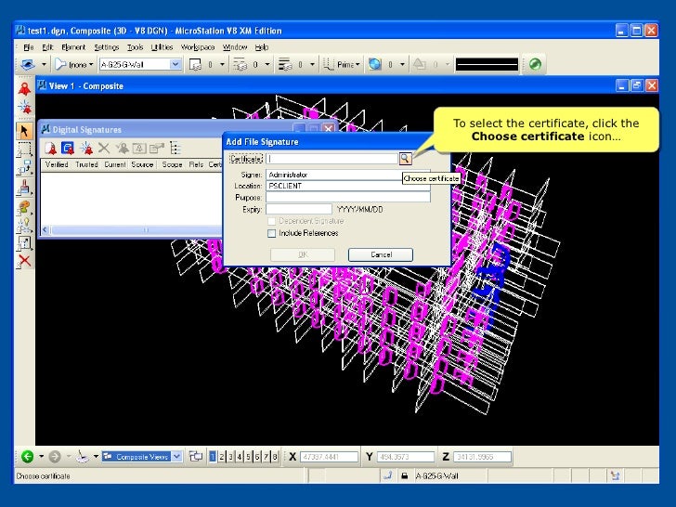Click the blue file signature icon in Digital Signatures
The height and width of the screenshot is (507, 676).
[68, 148]
